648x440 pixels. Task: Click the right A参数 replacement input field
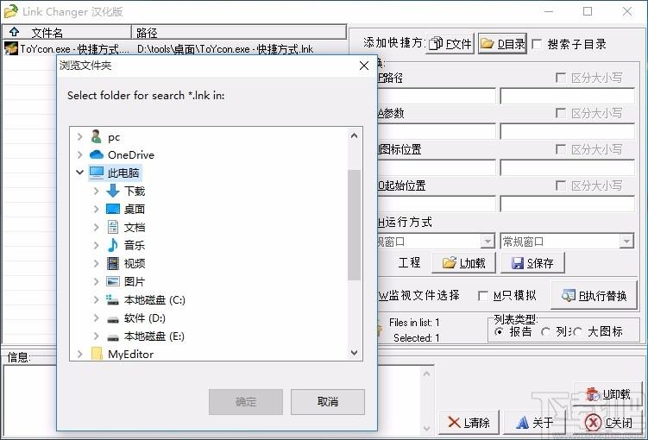tap(568, 131)
